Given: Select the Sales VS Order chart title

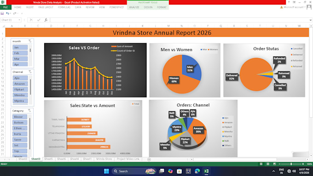Looking at the screenshot, I should point(84,48).
